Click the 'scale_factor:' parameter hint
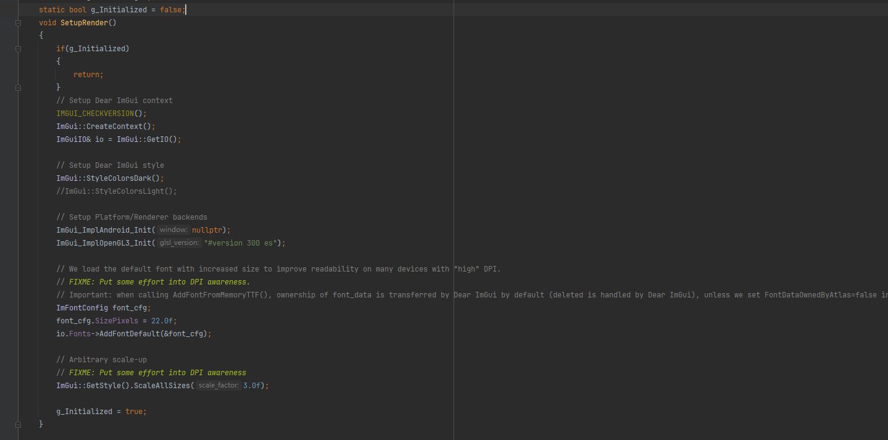888x440 pixels. tap(218, 386)
